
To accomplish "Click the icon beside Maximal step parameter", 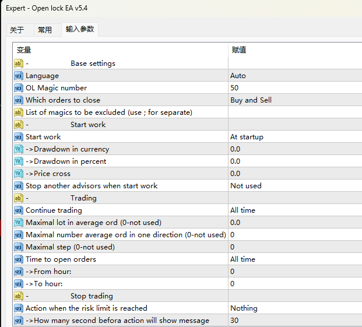I will (x=18, y=247).
